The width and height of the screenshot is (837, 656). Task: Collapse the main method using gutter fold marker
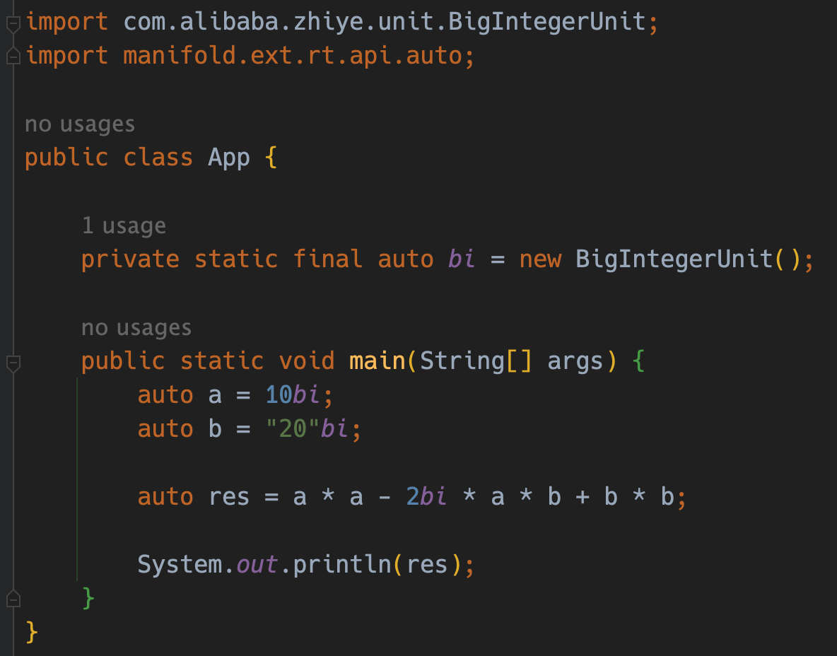coord(13,363)
